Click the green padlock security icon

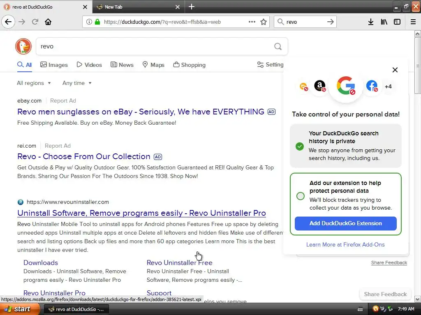pyautogui.click(x=97, y=22)
